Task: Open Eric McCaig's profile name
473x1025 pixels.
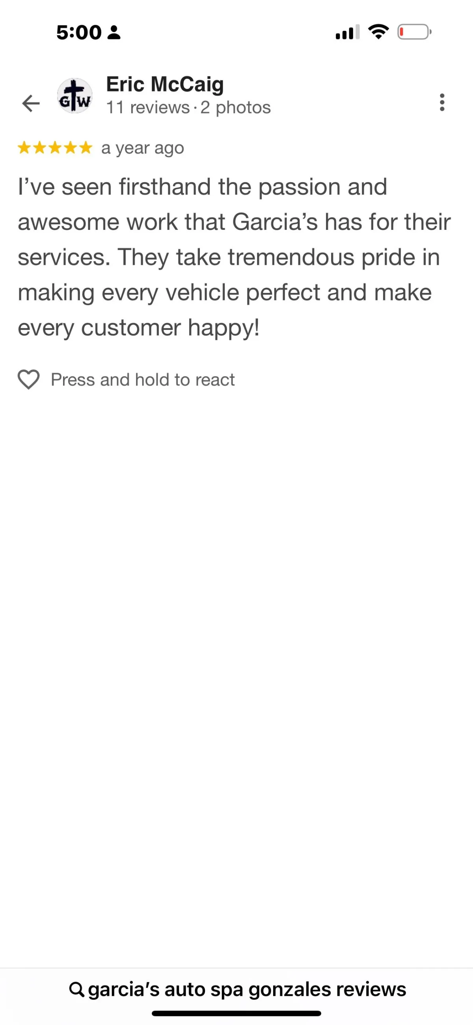Action: point(165,84)
